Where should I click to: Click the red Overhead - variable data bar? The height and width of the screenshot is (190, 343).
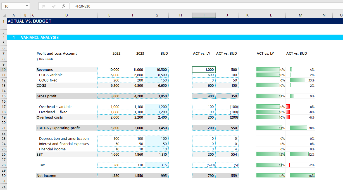pyautogui.click(x=288, y=107)
